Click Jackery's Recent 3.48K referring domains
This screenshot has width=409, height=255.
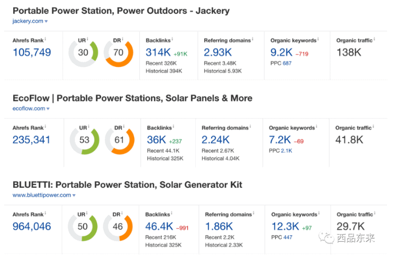[x=220, y=63]
